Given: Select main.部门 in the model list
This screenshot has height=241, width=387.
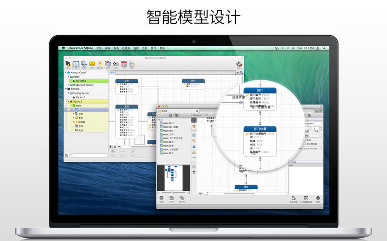Looking at the screenshot, I should pos(166,123).
